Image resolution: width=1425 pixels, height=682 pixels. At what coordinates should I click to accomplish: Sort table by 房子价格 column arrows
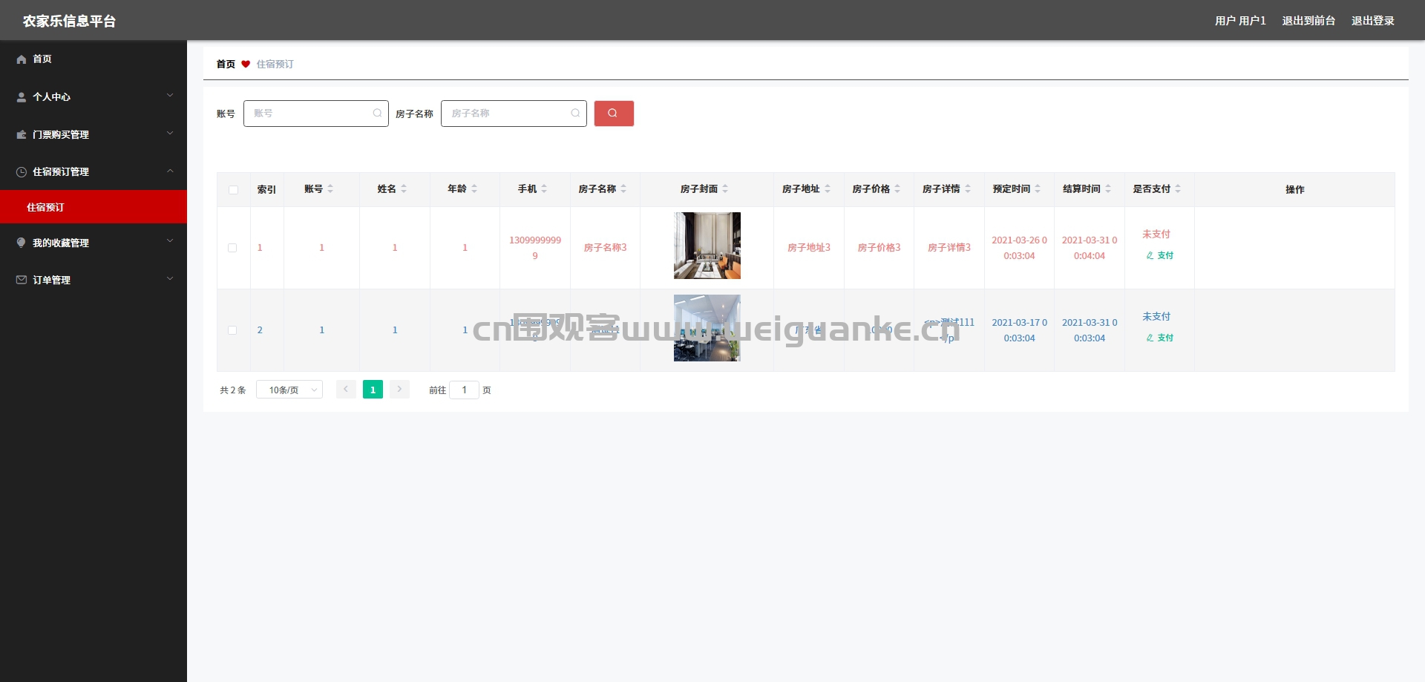point(897,189)
